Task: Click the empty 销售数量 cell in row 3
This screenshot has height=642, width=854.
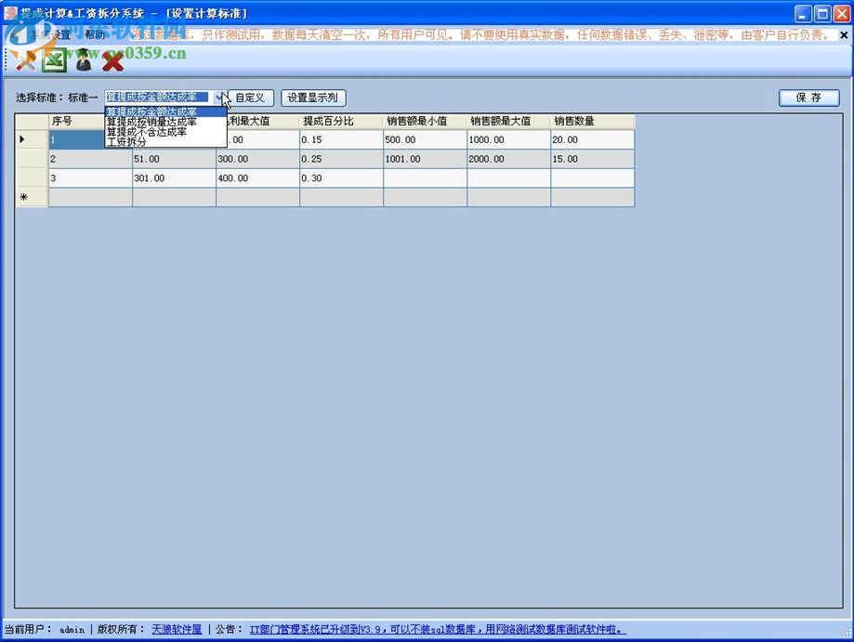Action: pos(593,178)
